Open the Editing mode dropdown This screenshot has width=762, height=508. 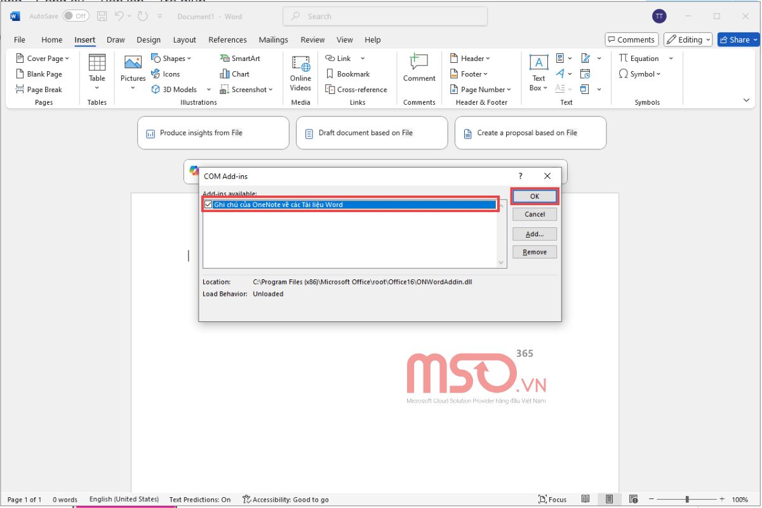(x=688, y=39)
